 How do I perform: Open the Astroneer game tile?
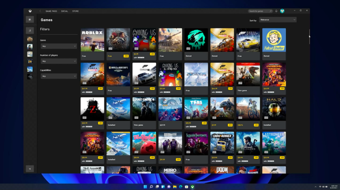(274, 144)
